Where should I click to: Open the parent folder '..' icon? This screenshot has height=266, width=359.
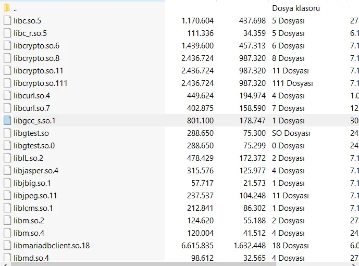[x=7, y=8]
